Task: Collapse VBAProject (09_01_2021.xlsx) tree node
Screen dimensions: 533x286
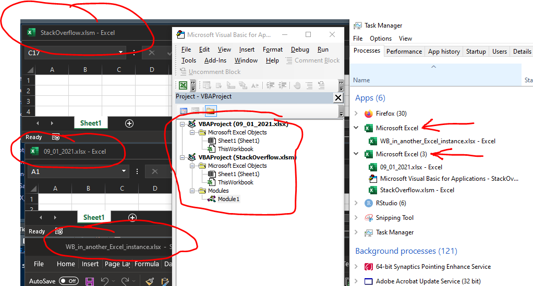Action: (x=183, y=124)
